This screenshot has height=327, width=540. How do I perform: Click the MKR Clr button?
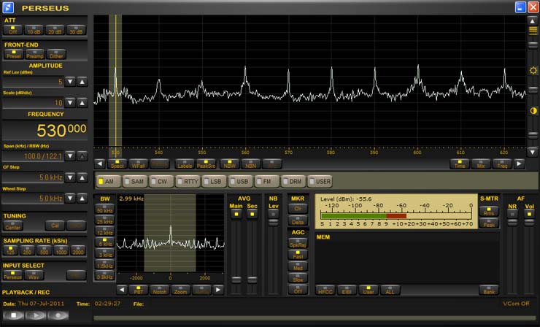coord(298,209)
